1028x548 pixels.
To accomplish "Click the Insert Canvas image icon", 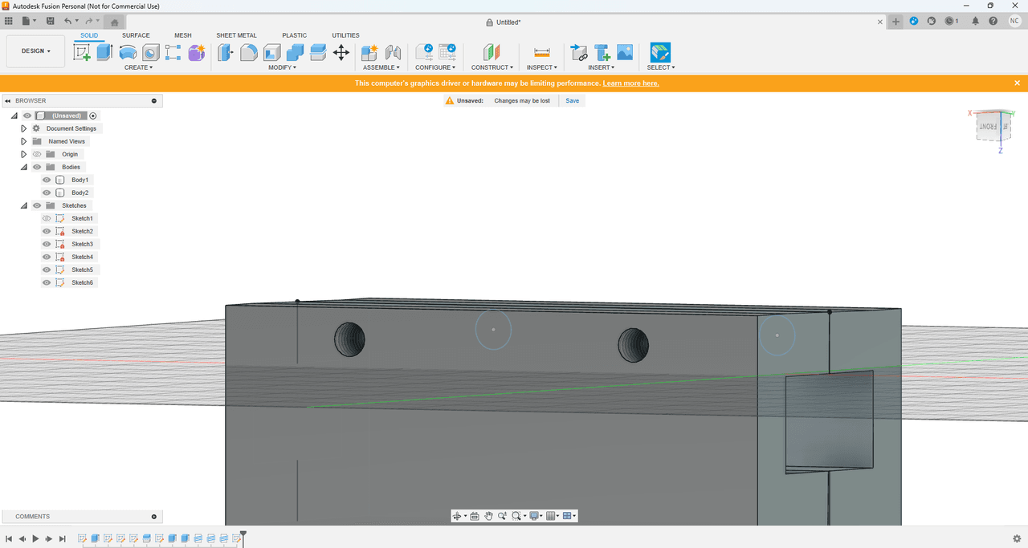I will [x=625, y=53].
